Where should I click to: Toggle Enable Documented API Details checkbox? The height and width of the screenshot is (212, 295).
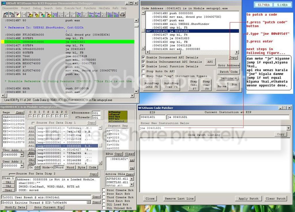pos(143,57)
